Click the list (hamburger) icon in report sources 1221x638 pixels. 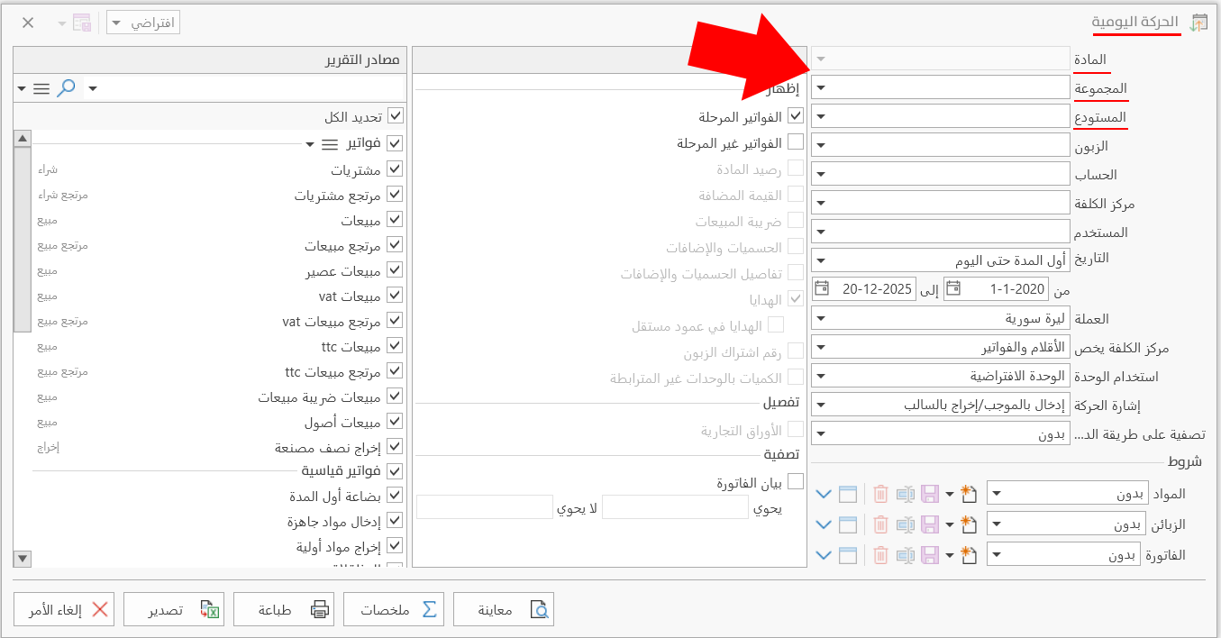point(40,88)
